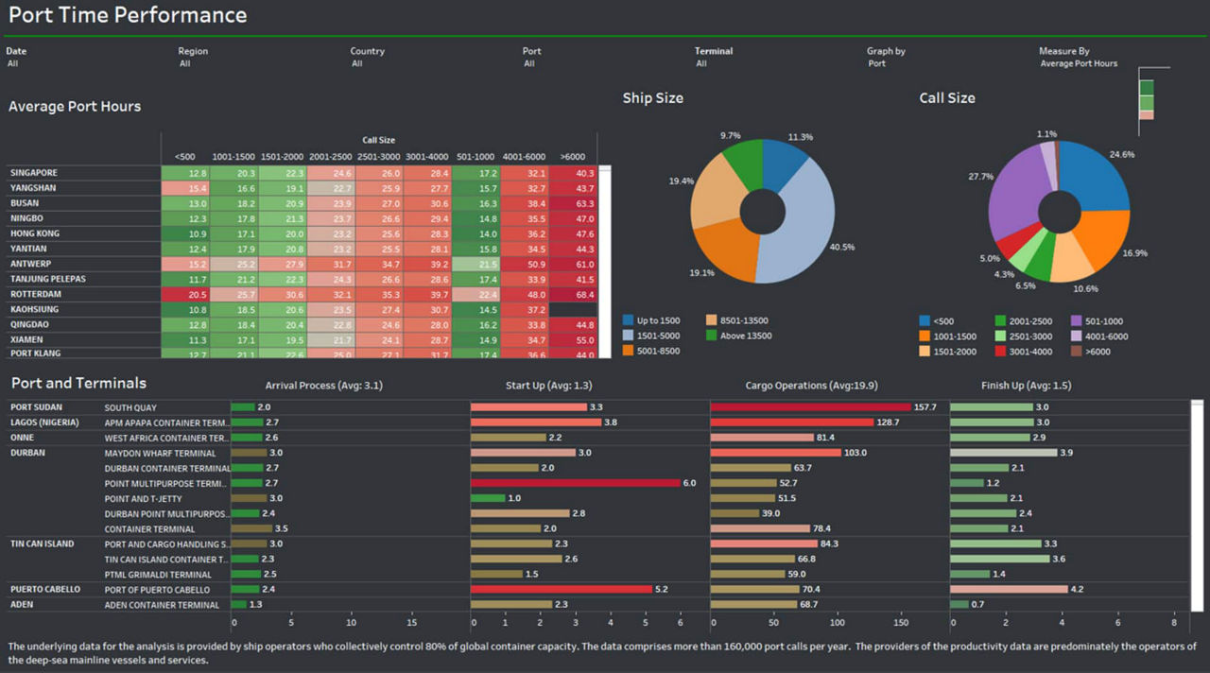Click the '<500' call size column header
Viewport: 1210px width, 673px height.
(185, 156)
